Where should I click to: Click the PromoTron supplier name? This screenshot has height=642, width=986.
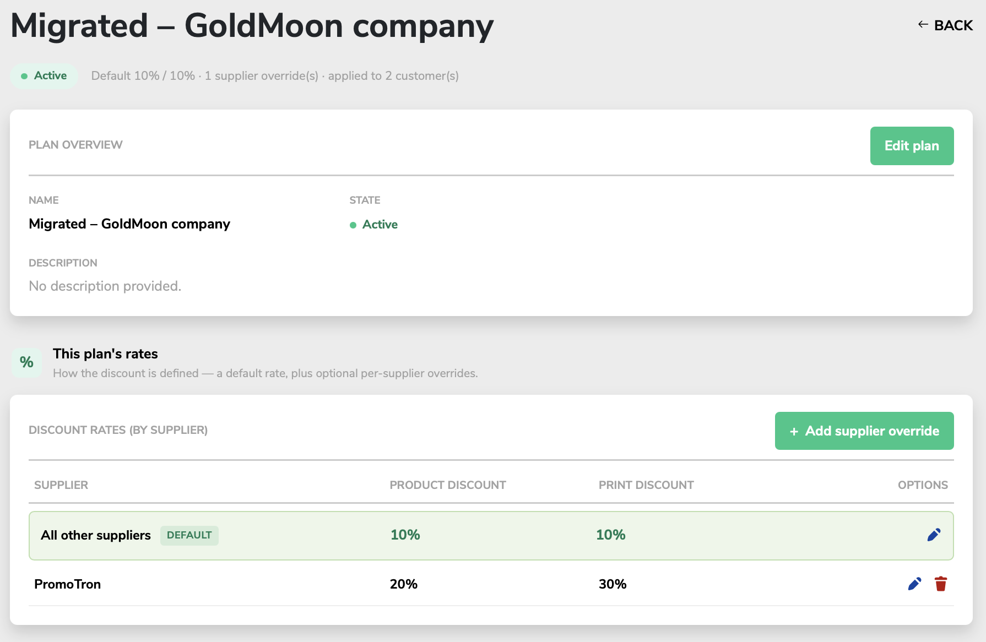pyautogui.click(x=67, y=584)
